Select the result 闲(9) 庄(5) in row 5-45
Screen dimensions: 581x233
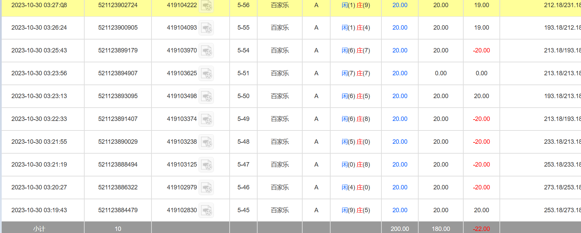[355, 210]
